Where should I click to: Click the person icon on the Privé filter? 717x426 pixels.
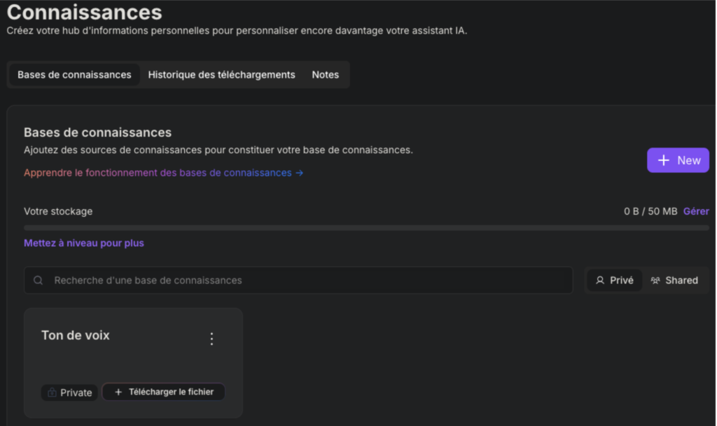(600, 281)
